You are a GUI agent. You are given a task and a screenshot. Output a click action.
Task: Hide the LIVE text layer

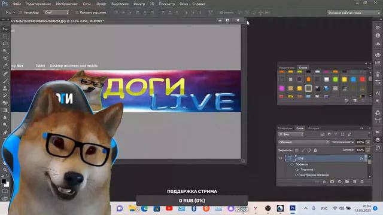point(281,158)
